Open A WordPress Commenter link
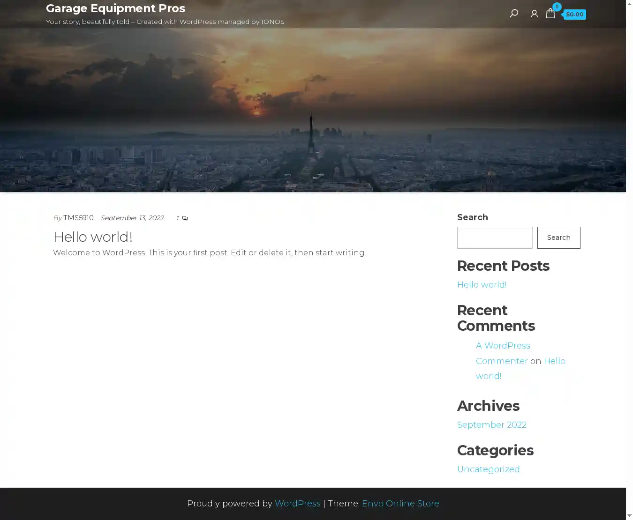 (503, 353)
